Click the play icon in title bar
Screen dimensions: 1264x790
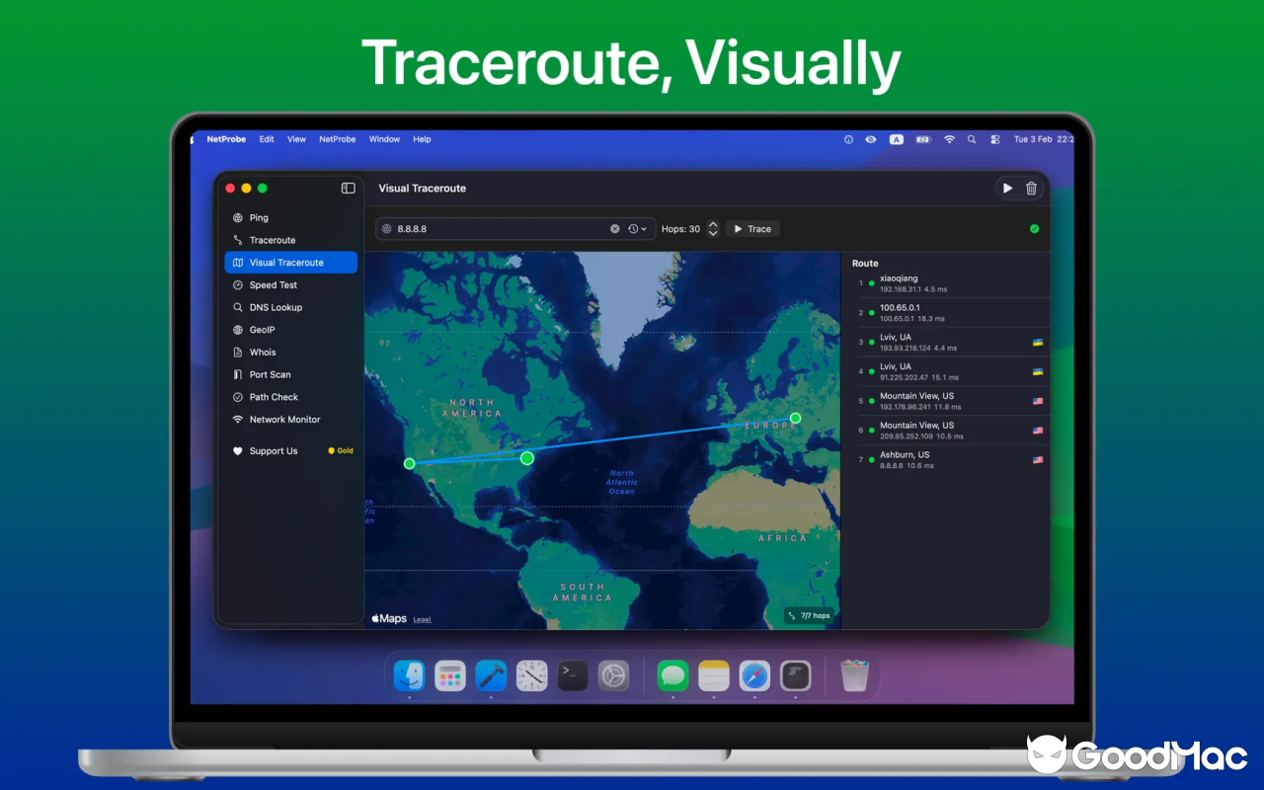[1007, 188]
